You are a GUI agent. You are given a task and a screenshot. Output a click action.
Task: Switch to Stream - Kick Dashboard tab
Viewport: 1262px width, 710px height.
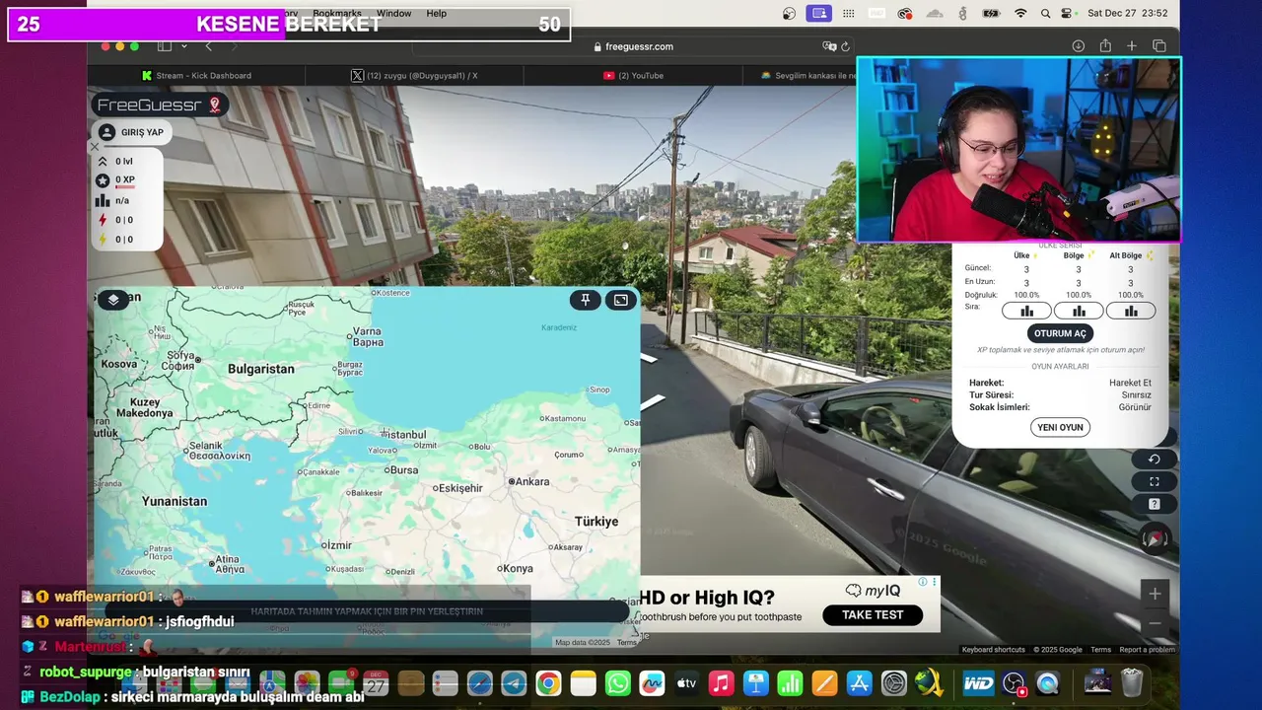point(196,75)
